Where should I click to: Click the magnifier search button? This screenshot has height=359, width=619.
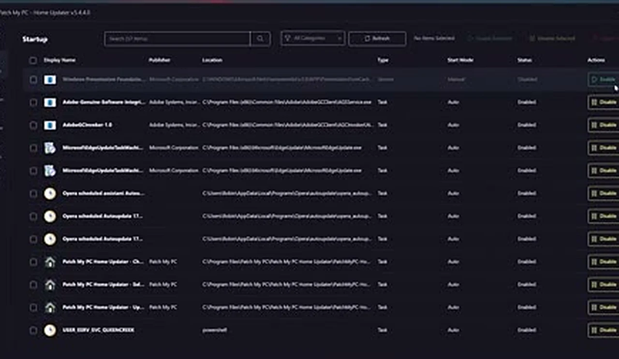(260, 39)
